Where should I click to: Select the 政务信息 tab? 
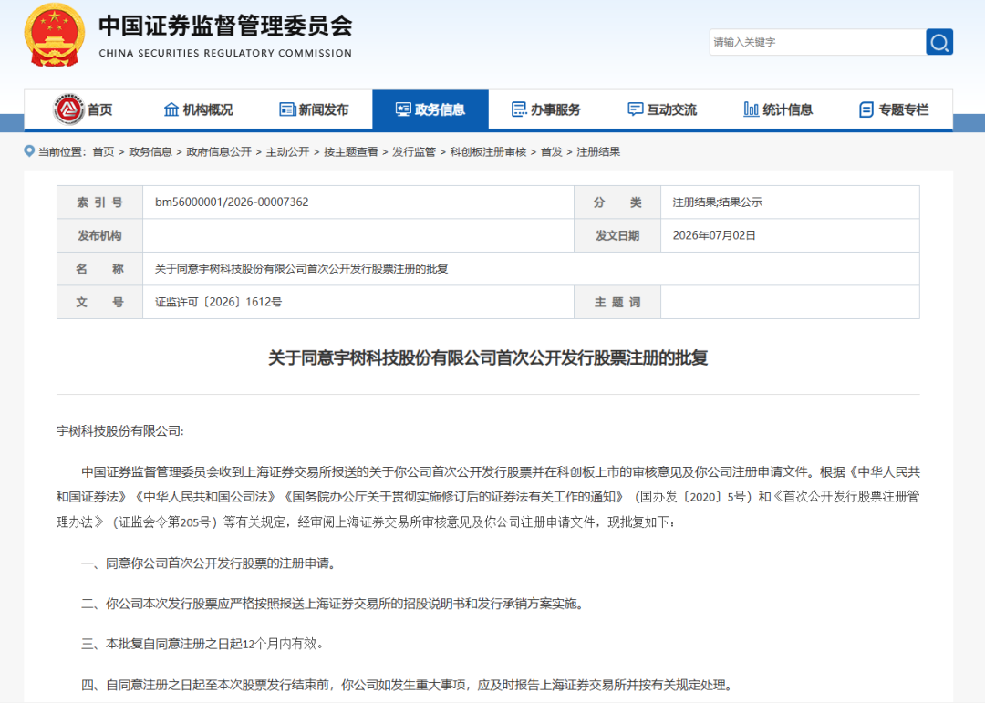click(x=430, y=110)
